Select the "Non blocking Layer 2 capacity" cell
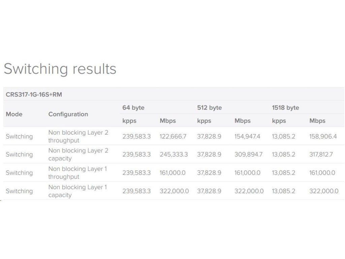345x259 pixels. point(78,154)
